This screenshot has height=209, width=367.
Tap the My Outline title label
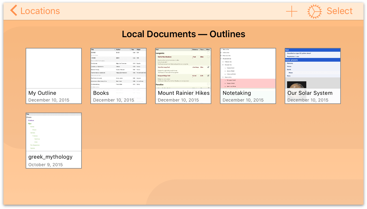(x=42, y=93)
